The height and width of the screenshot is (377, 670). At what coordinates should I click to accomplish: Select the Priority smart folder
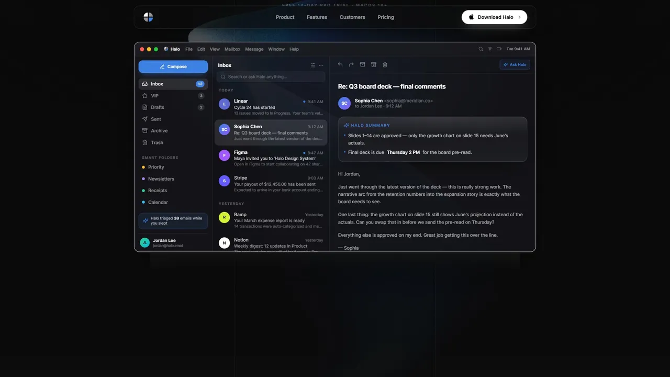173,167
